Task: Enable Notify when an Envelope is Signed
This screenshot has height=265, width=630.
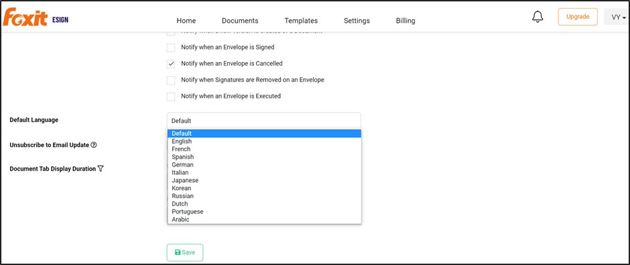Action: coord(171,48)
